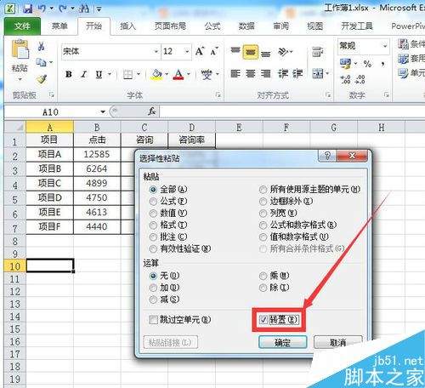Click the 取消 Cancel button
425x388 pixels.
click(338, 343)
